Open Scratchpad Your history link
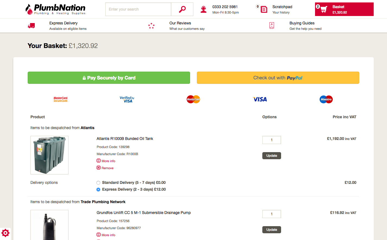 282,9
